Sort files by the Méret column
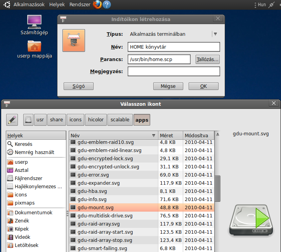Image resolution: width=281 pixels, height=252 pixels. [170, 135]
